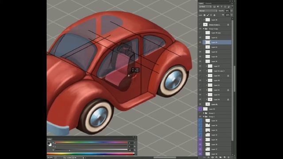Switch to the Channels tab
The width and height of the screenshot is (283, 159).
[208, 4]
